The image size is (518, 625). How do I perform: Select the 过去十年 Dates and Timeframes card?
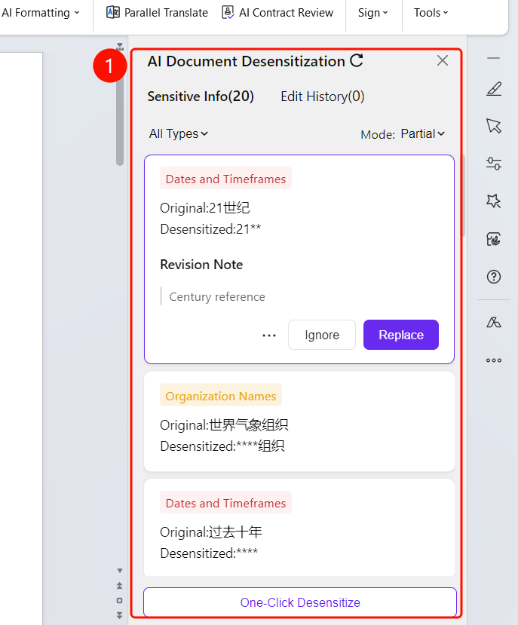click(299, 527)
